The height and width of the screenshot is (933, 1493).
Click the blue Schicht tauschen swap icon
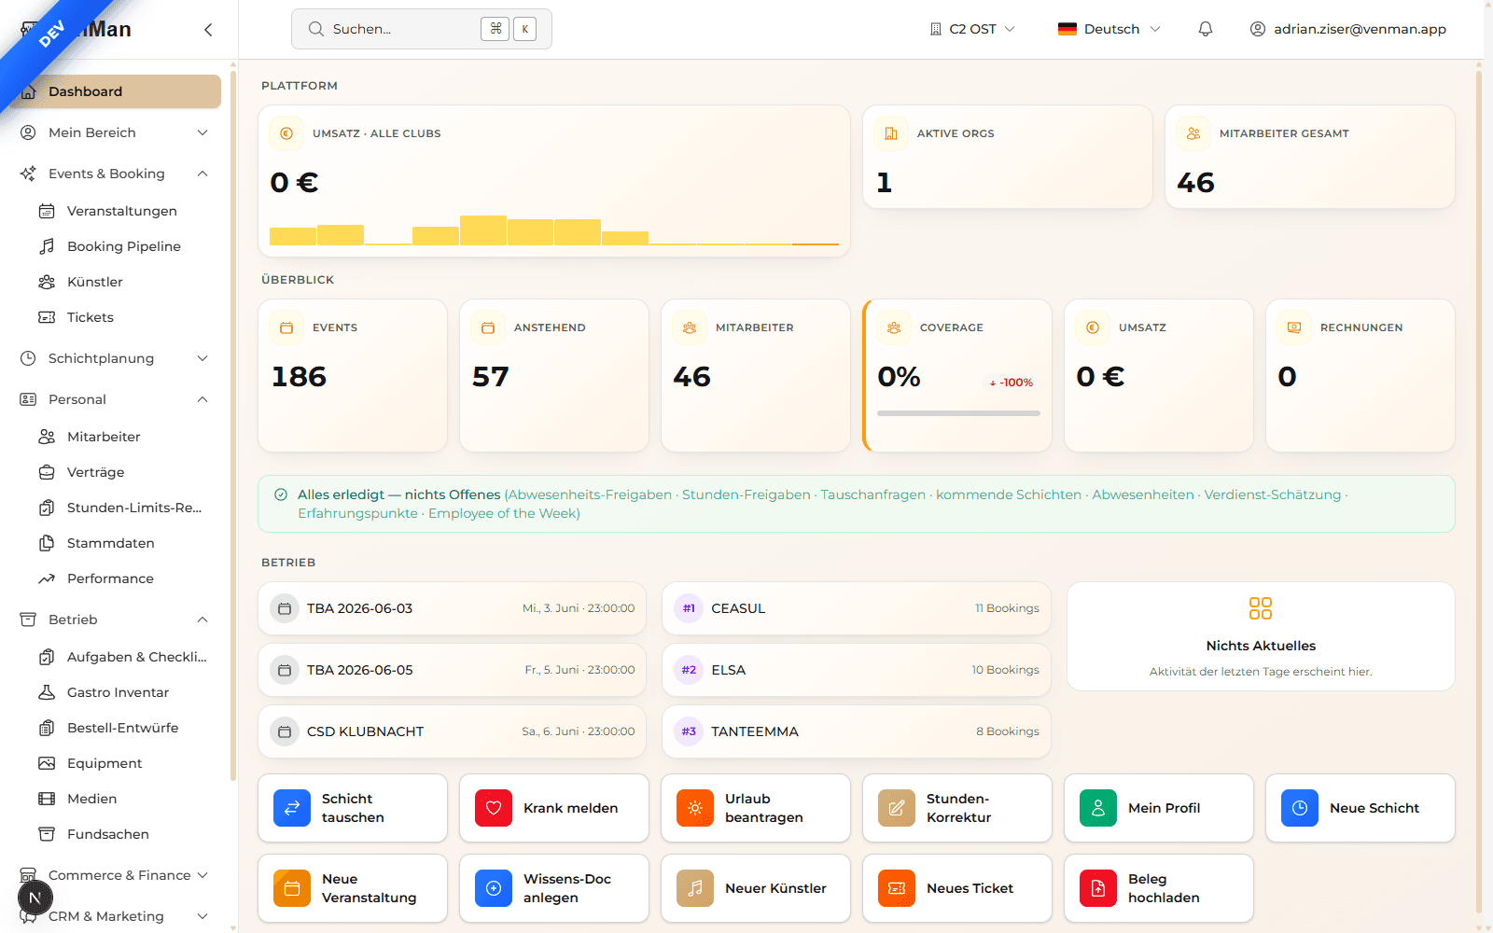[x=292, y=808]
